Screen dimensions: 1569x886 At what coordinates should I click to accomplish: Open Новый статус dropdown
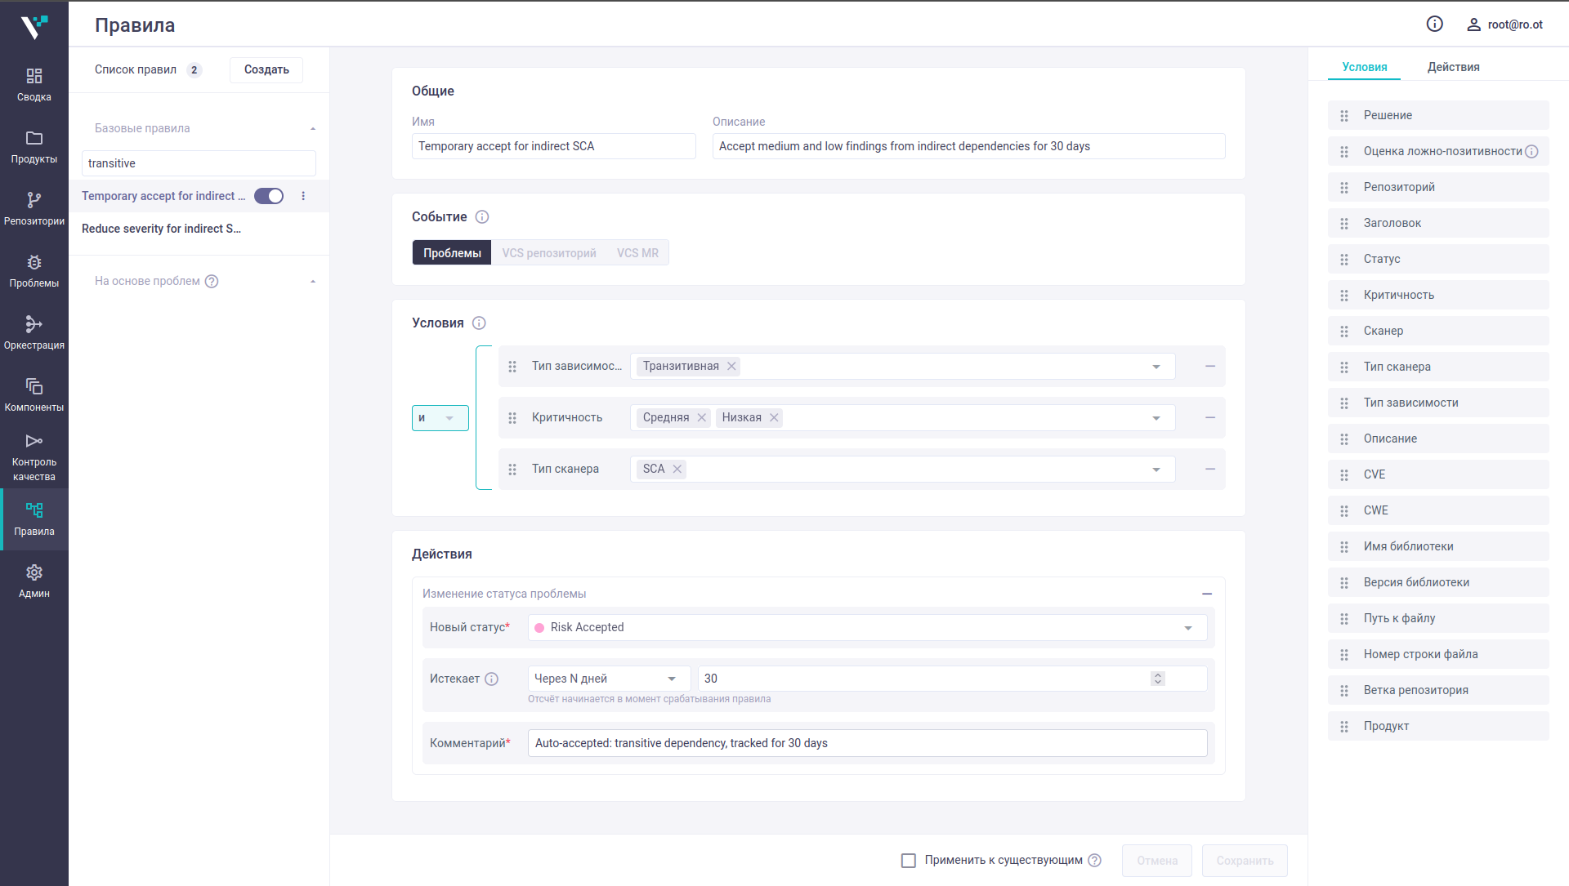pos(867,627)
